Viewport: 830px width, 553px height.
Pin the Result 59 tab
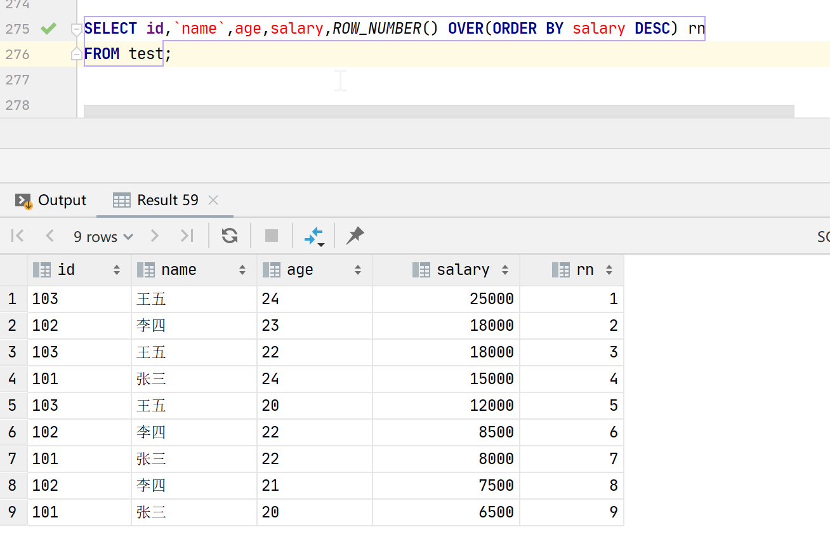coord(355,236)
